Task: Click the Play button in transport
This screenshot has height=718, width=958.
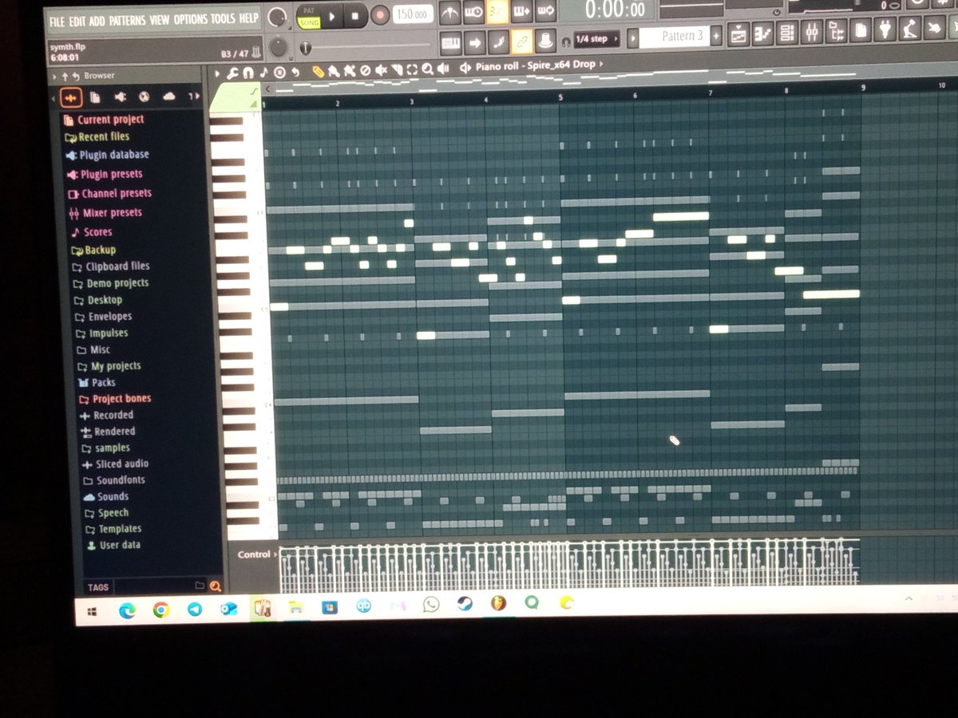Action: pos(332,15)
